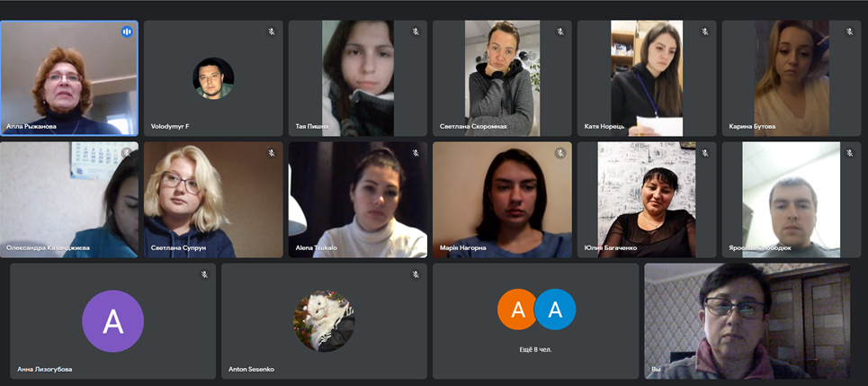Click the muted microphone icon on Тая Пишна's tile

(x=416, y=31)
